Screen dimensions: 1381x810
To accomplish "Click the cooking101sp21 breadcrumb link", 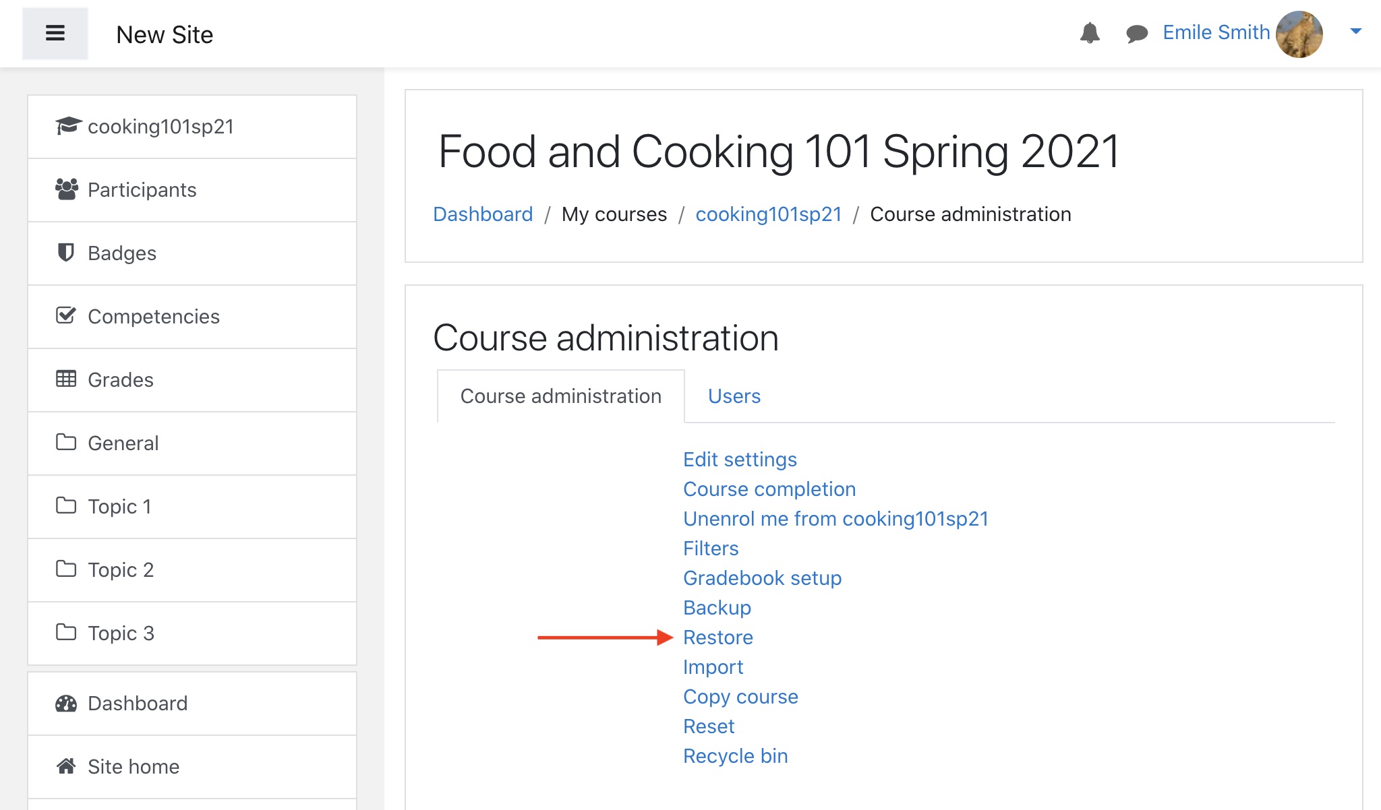I will pyautogui.click(x=768, y=214).
